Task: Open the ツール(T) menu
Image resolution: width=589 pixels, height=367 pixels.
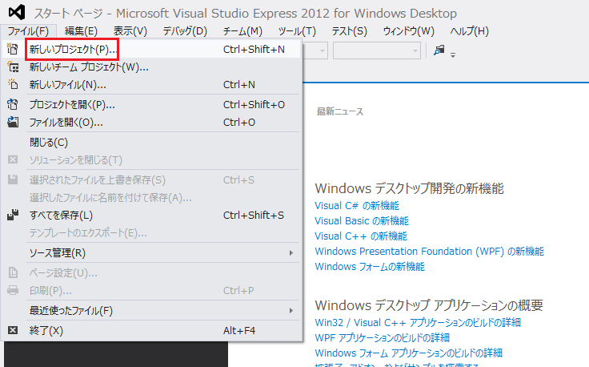Action: tap(297, 30)
